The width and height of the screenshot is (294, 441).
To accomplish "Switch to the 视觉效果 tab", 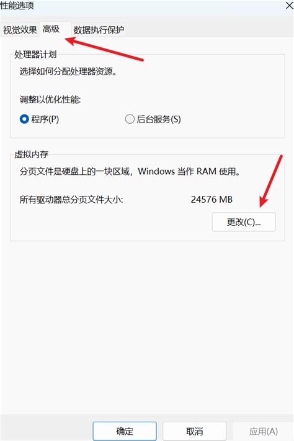I will tap(20, 29).
